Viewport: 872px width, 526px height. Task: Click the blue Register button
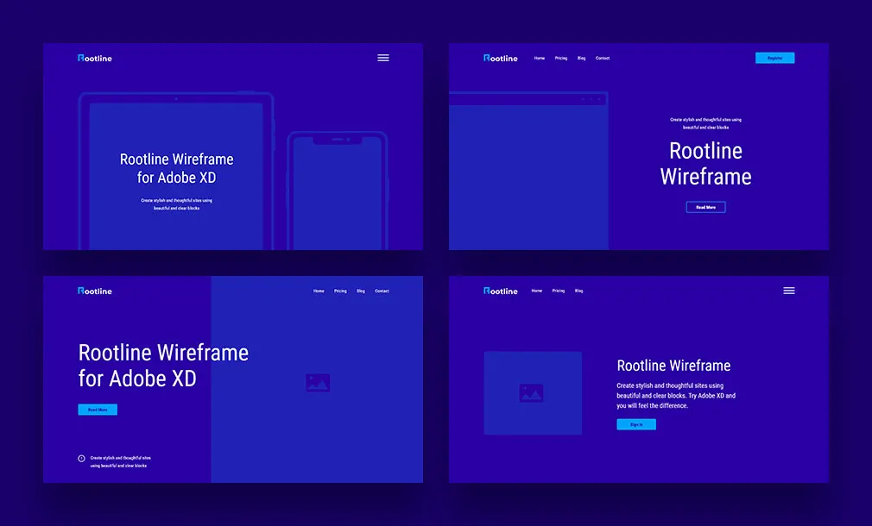coord(774,58)
